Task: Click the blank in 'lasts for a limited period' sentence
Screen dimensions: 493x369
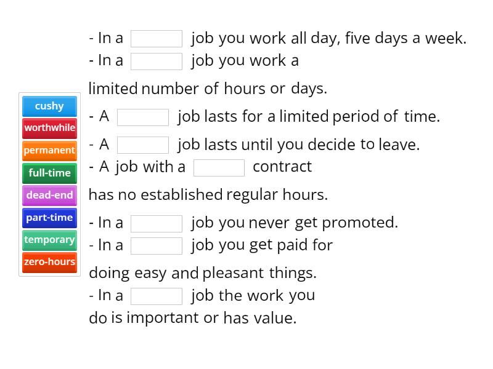Action: 143,116
